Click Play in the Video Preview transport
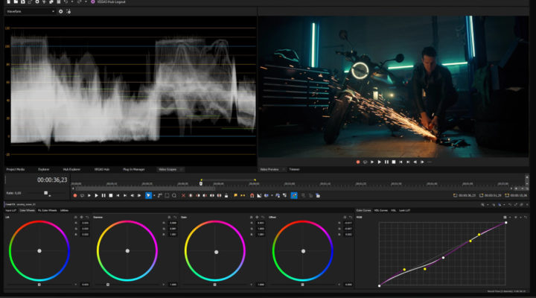This screenshot has height=298, width=536. coord(380,162)
